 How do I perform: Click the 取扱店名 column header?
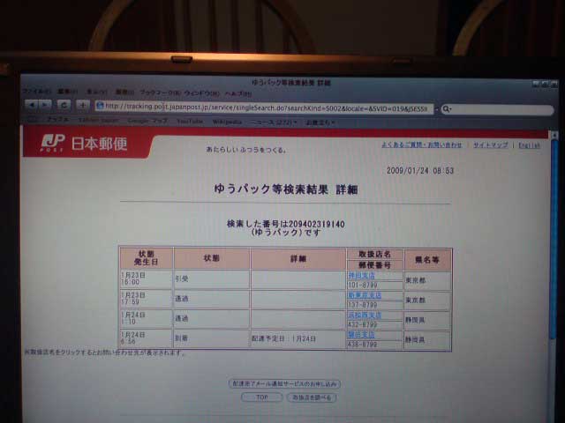[x=374, y=254]
